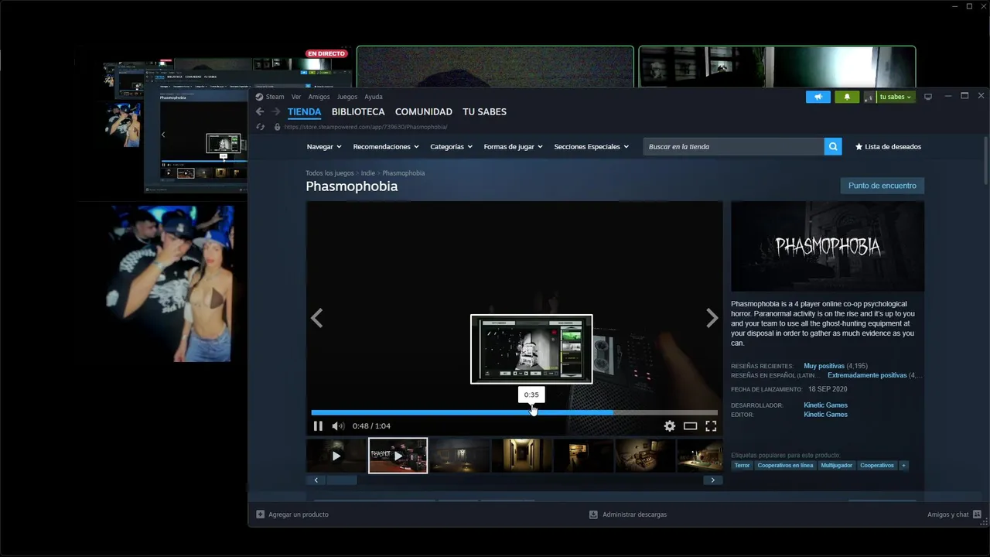Expand the Formas de jugar dropdown

tap(513, 146)
